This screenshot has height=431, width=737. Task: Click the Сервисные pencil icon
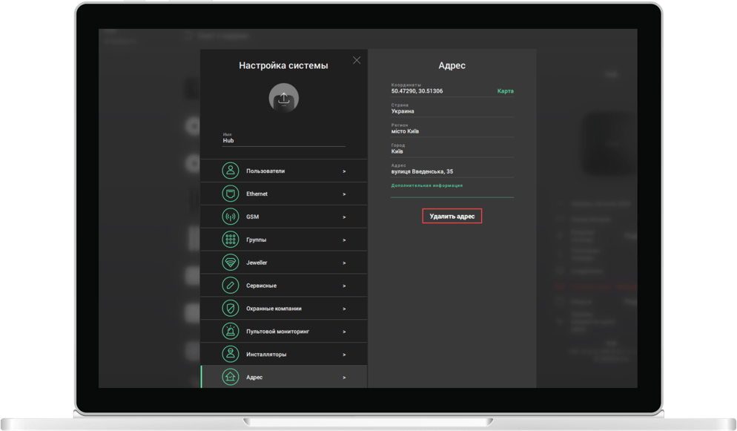pyautogui.click(x=231, y=286)
